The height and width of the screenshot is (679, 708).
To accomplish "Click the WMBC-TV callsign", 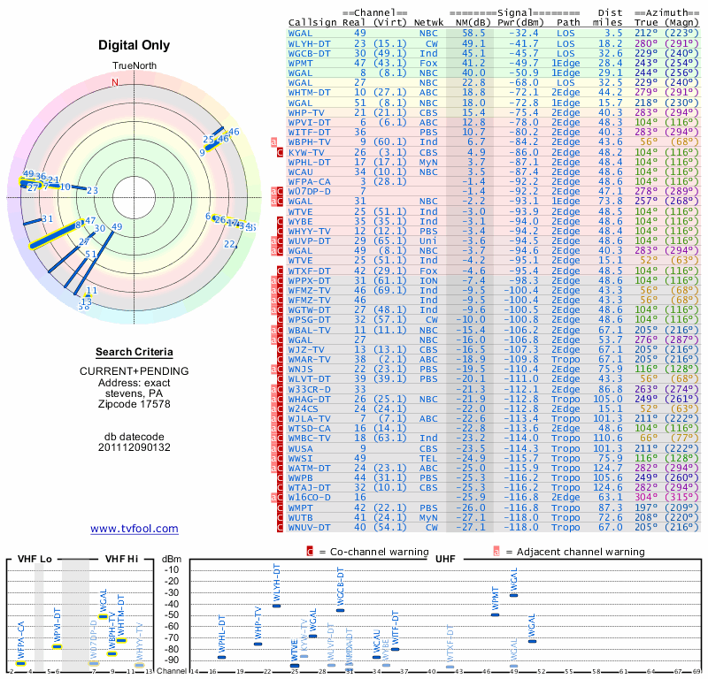I will pyautogui.click(x=309, y=439).
